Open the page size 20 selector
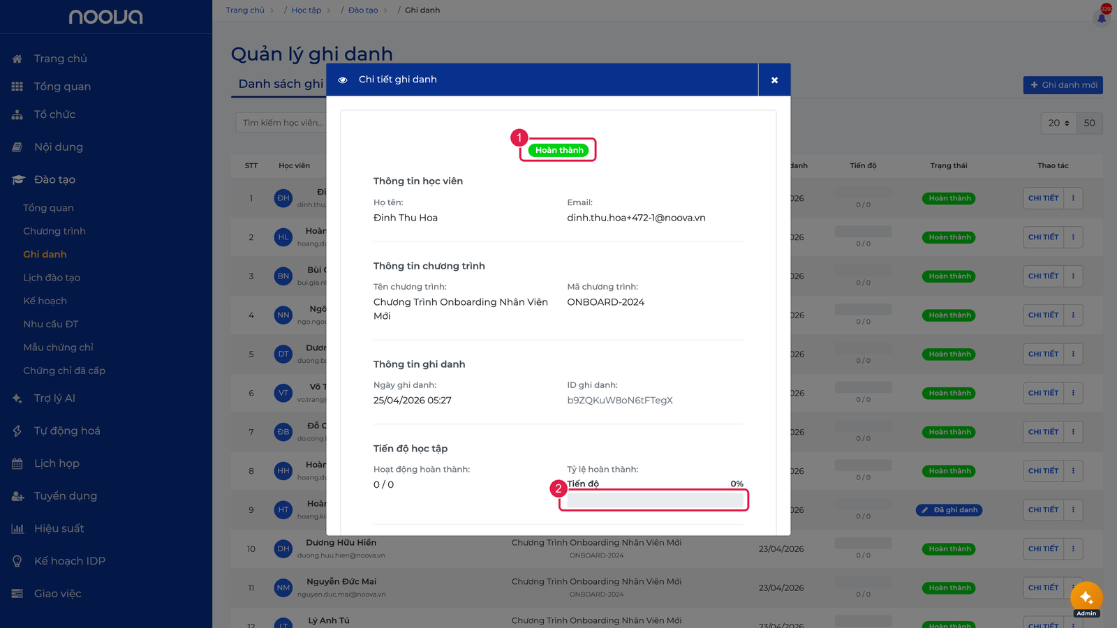1117x628 pixels. pos(1058,123)
